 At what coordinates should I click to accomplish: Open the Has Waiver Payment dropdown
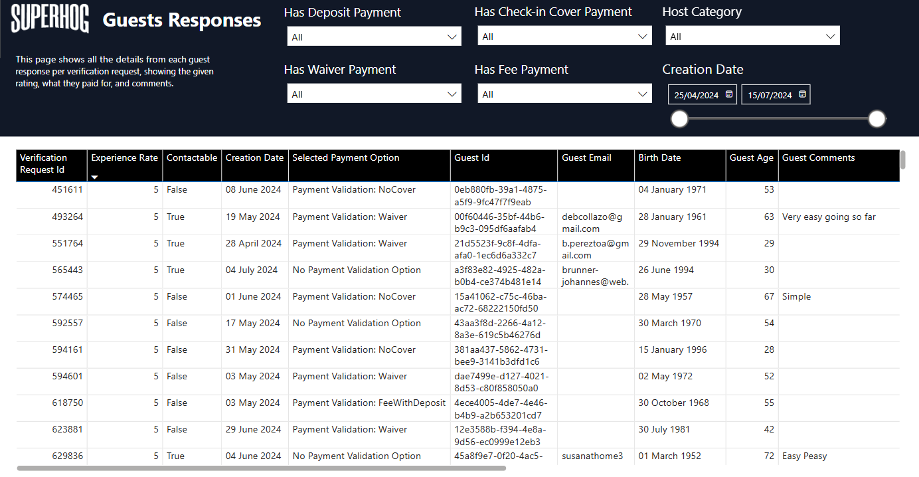pos(374,94)
